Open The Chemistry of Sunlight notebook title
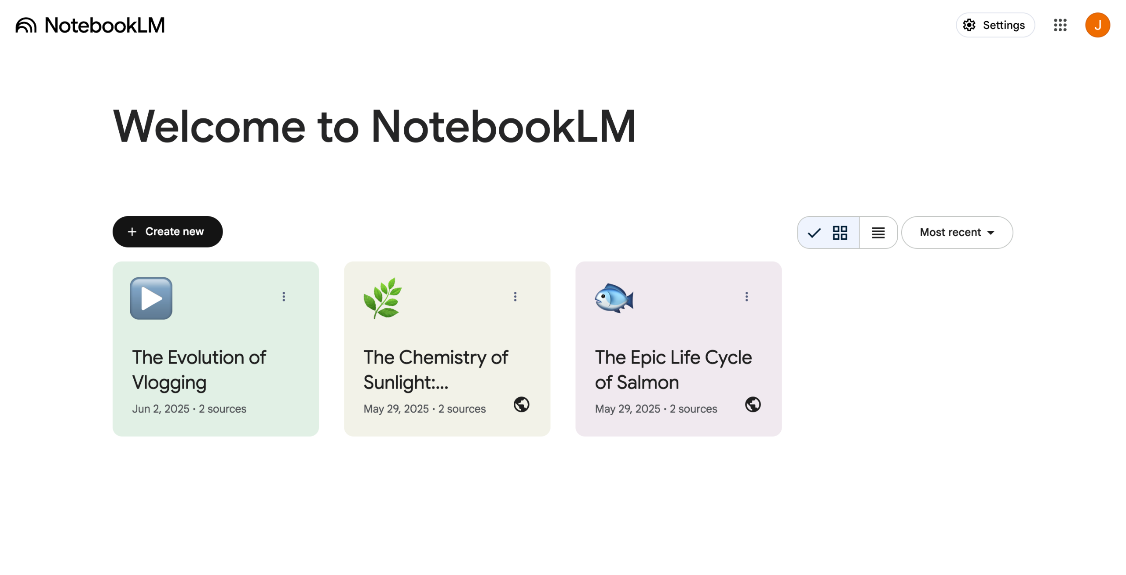 [x=435, y=369]
